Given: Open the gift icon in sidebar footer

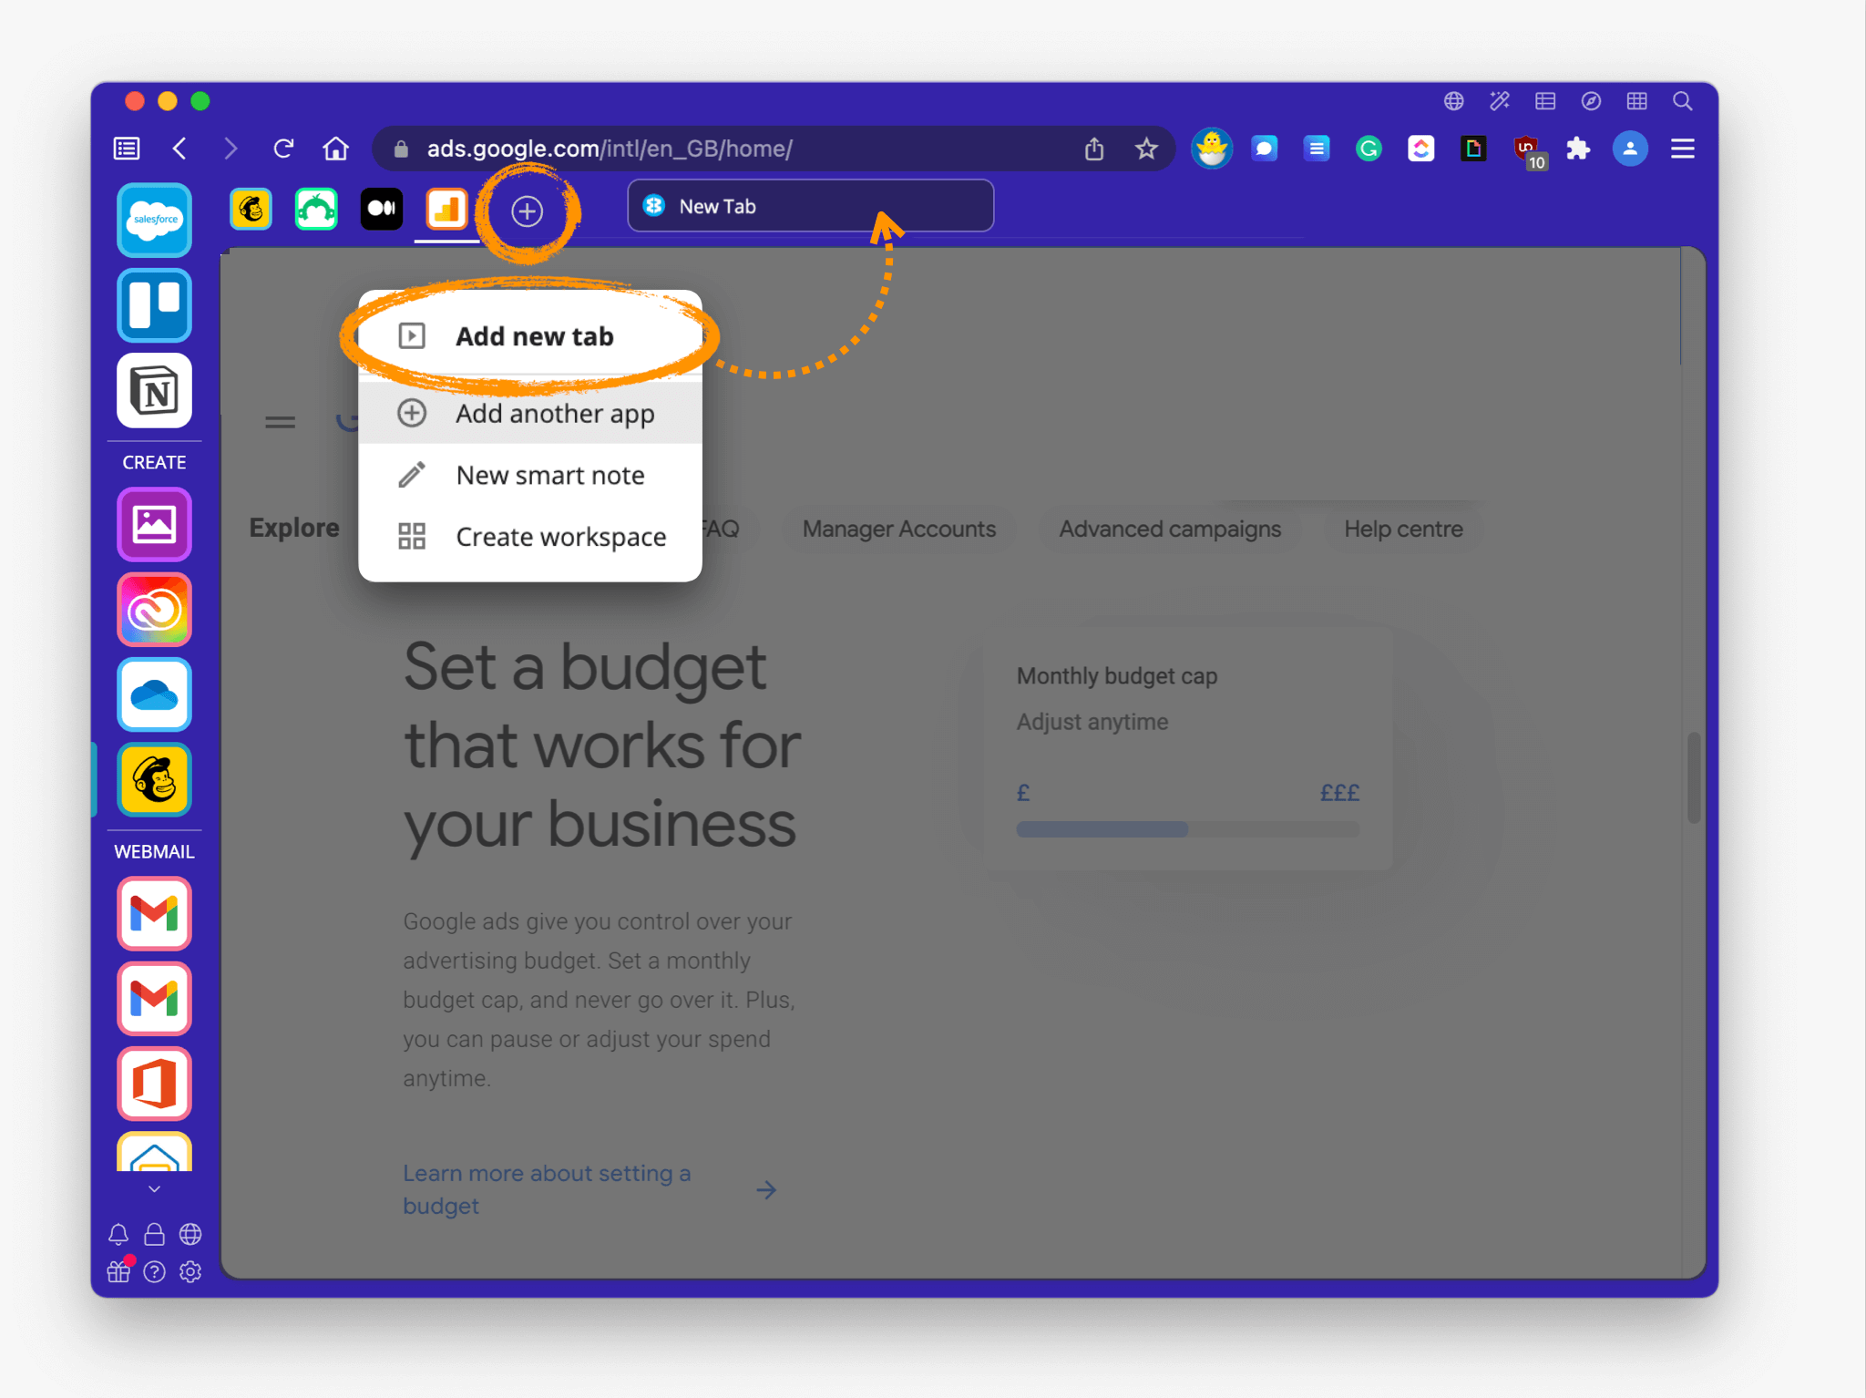Looking at the screenshot, I should (119, 1270).
